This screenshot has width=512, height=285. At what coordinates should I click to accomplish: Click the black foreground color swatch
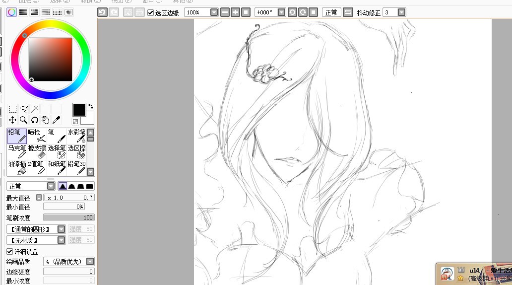point(79,110)
